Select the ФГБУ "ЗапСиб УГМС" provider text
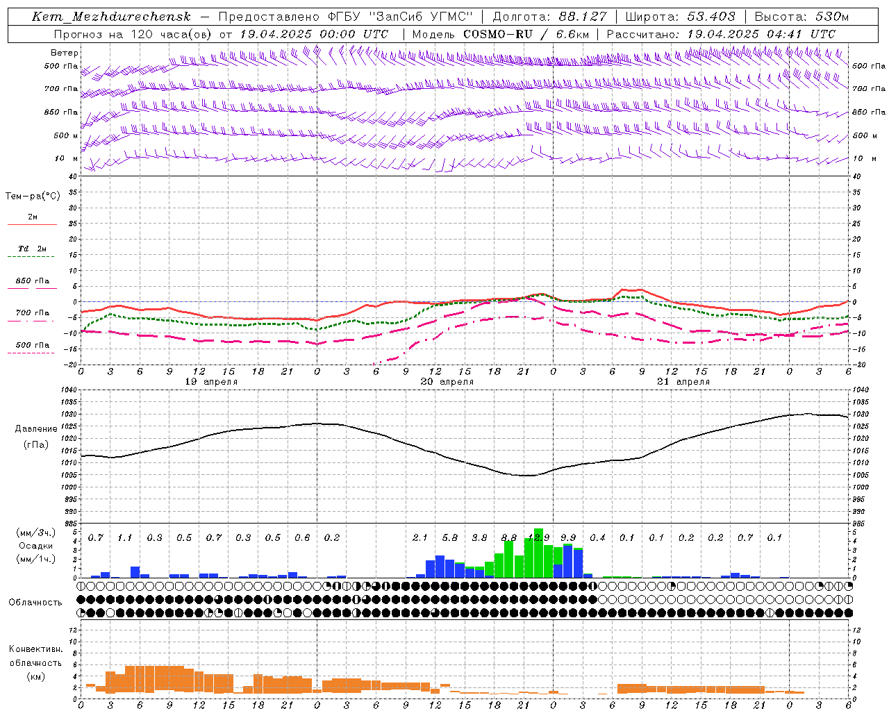 400,17
